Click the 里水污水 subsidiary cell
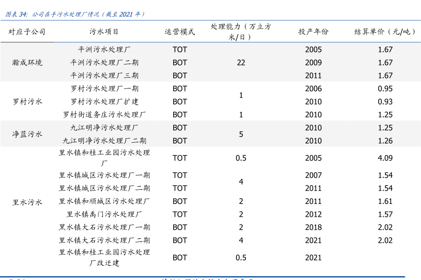Image resolution: width=421 pixels, height=280 pixels. click(x=27, y=202)
